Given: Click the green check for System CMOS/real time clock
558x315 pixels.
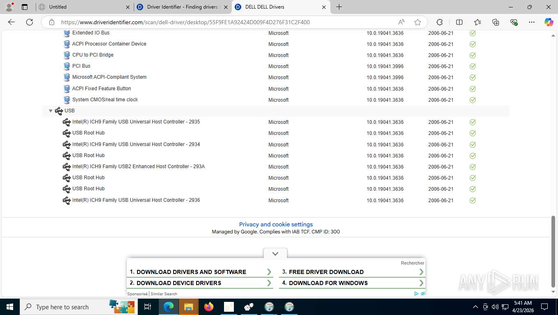Looking at the screenshot, I should click(x=473, y=100).
